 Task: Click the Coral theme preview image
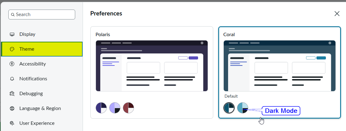[x=279, y=66]
